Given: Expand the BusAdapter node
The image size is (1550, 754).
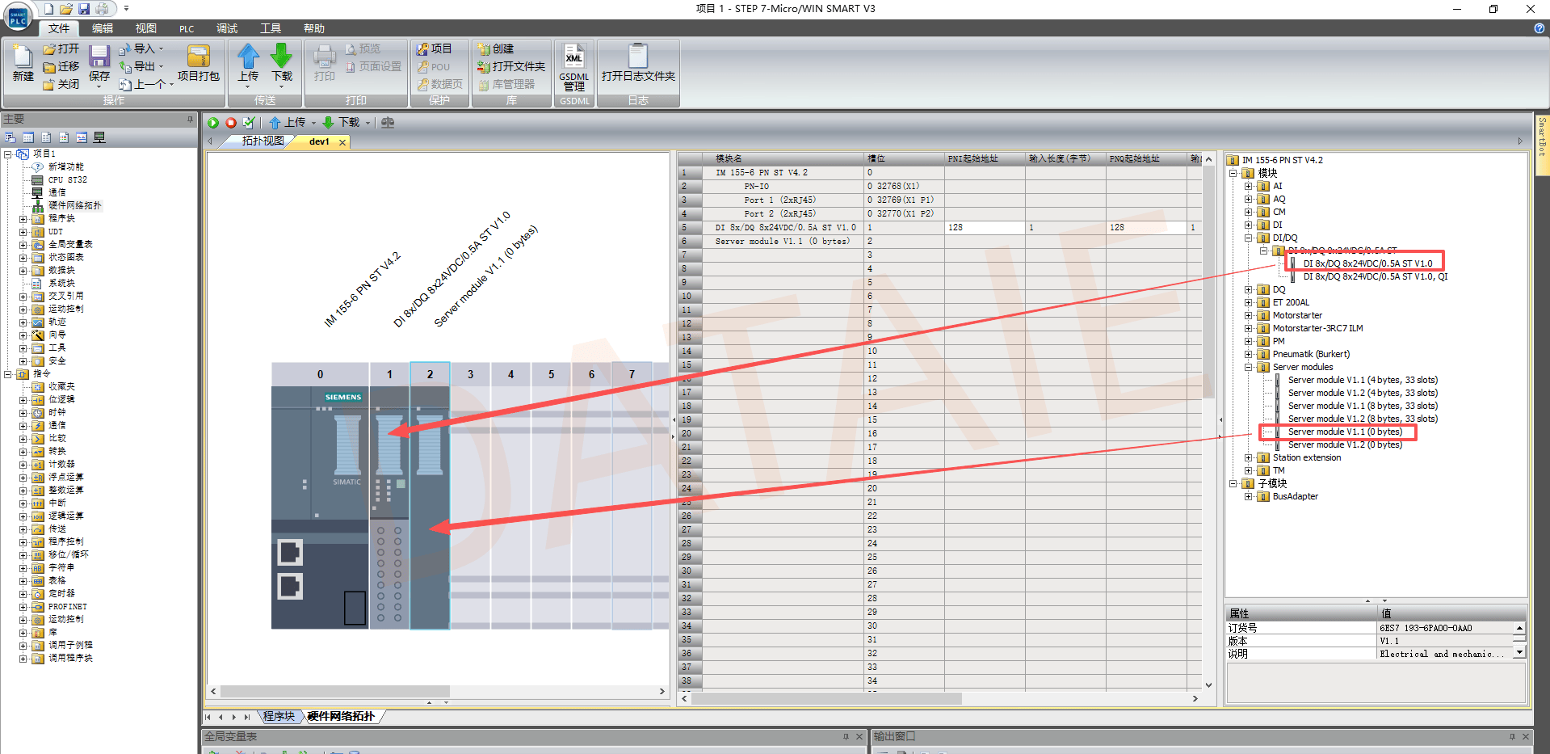Looking at the screenshot, I should [1248, 497].
